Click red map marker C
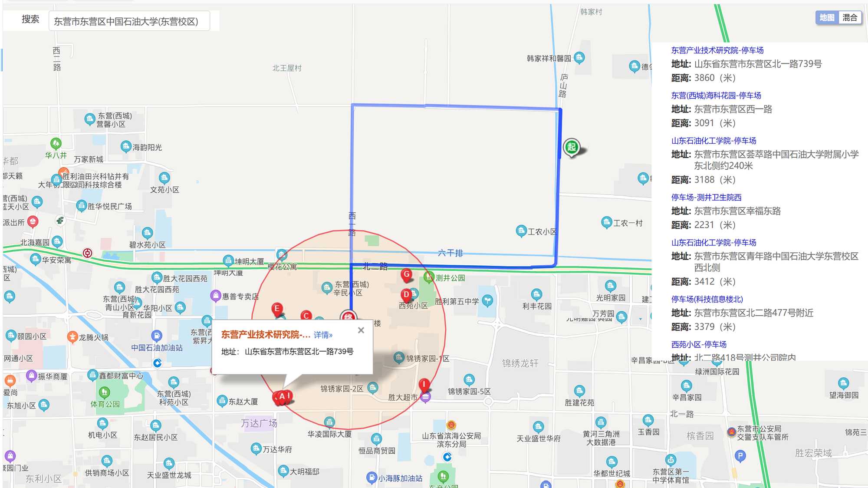868x488 pixels. [x=306, y=316]
